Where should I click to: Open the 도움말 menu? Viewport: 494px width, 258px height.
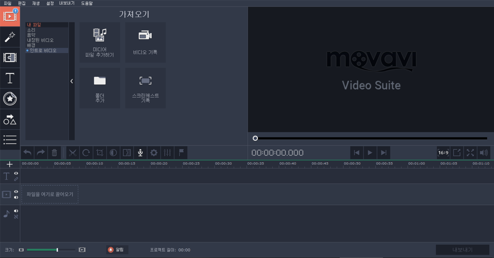point(87,3)
